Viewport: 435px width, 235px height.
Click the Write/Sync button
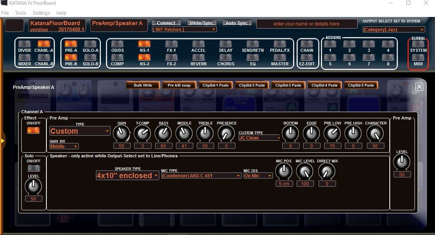pos(202,23)
